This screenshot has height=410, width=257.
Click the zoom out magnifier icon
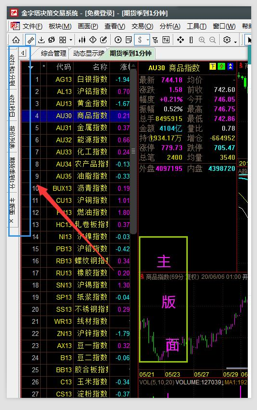tap(212, 40)
